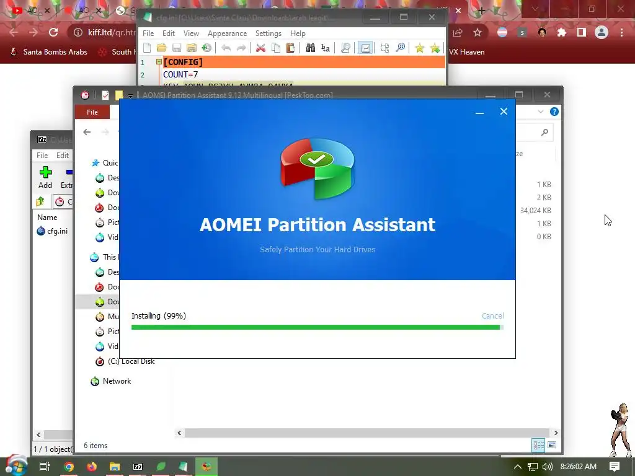Collapse the [CONFIG] section fold marker
This screenshot has height=476, width=635.
tap(159, 62)
